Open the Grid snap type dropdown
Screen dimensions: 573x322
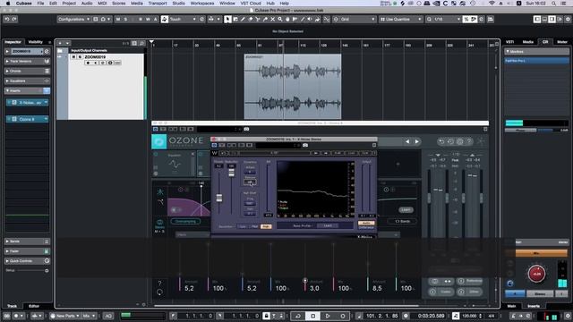[358, 19]
